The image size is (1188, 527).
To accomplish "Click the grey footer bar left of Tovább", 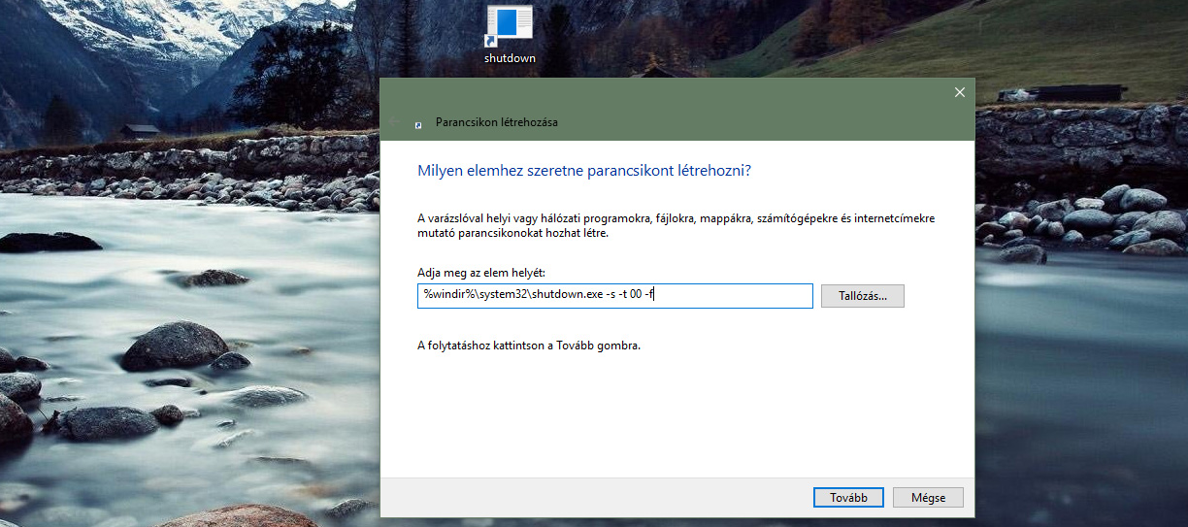I will 582,497.
